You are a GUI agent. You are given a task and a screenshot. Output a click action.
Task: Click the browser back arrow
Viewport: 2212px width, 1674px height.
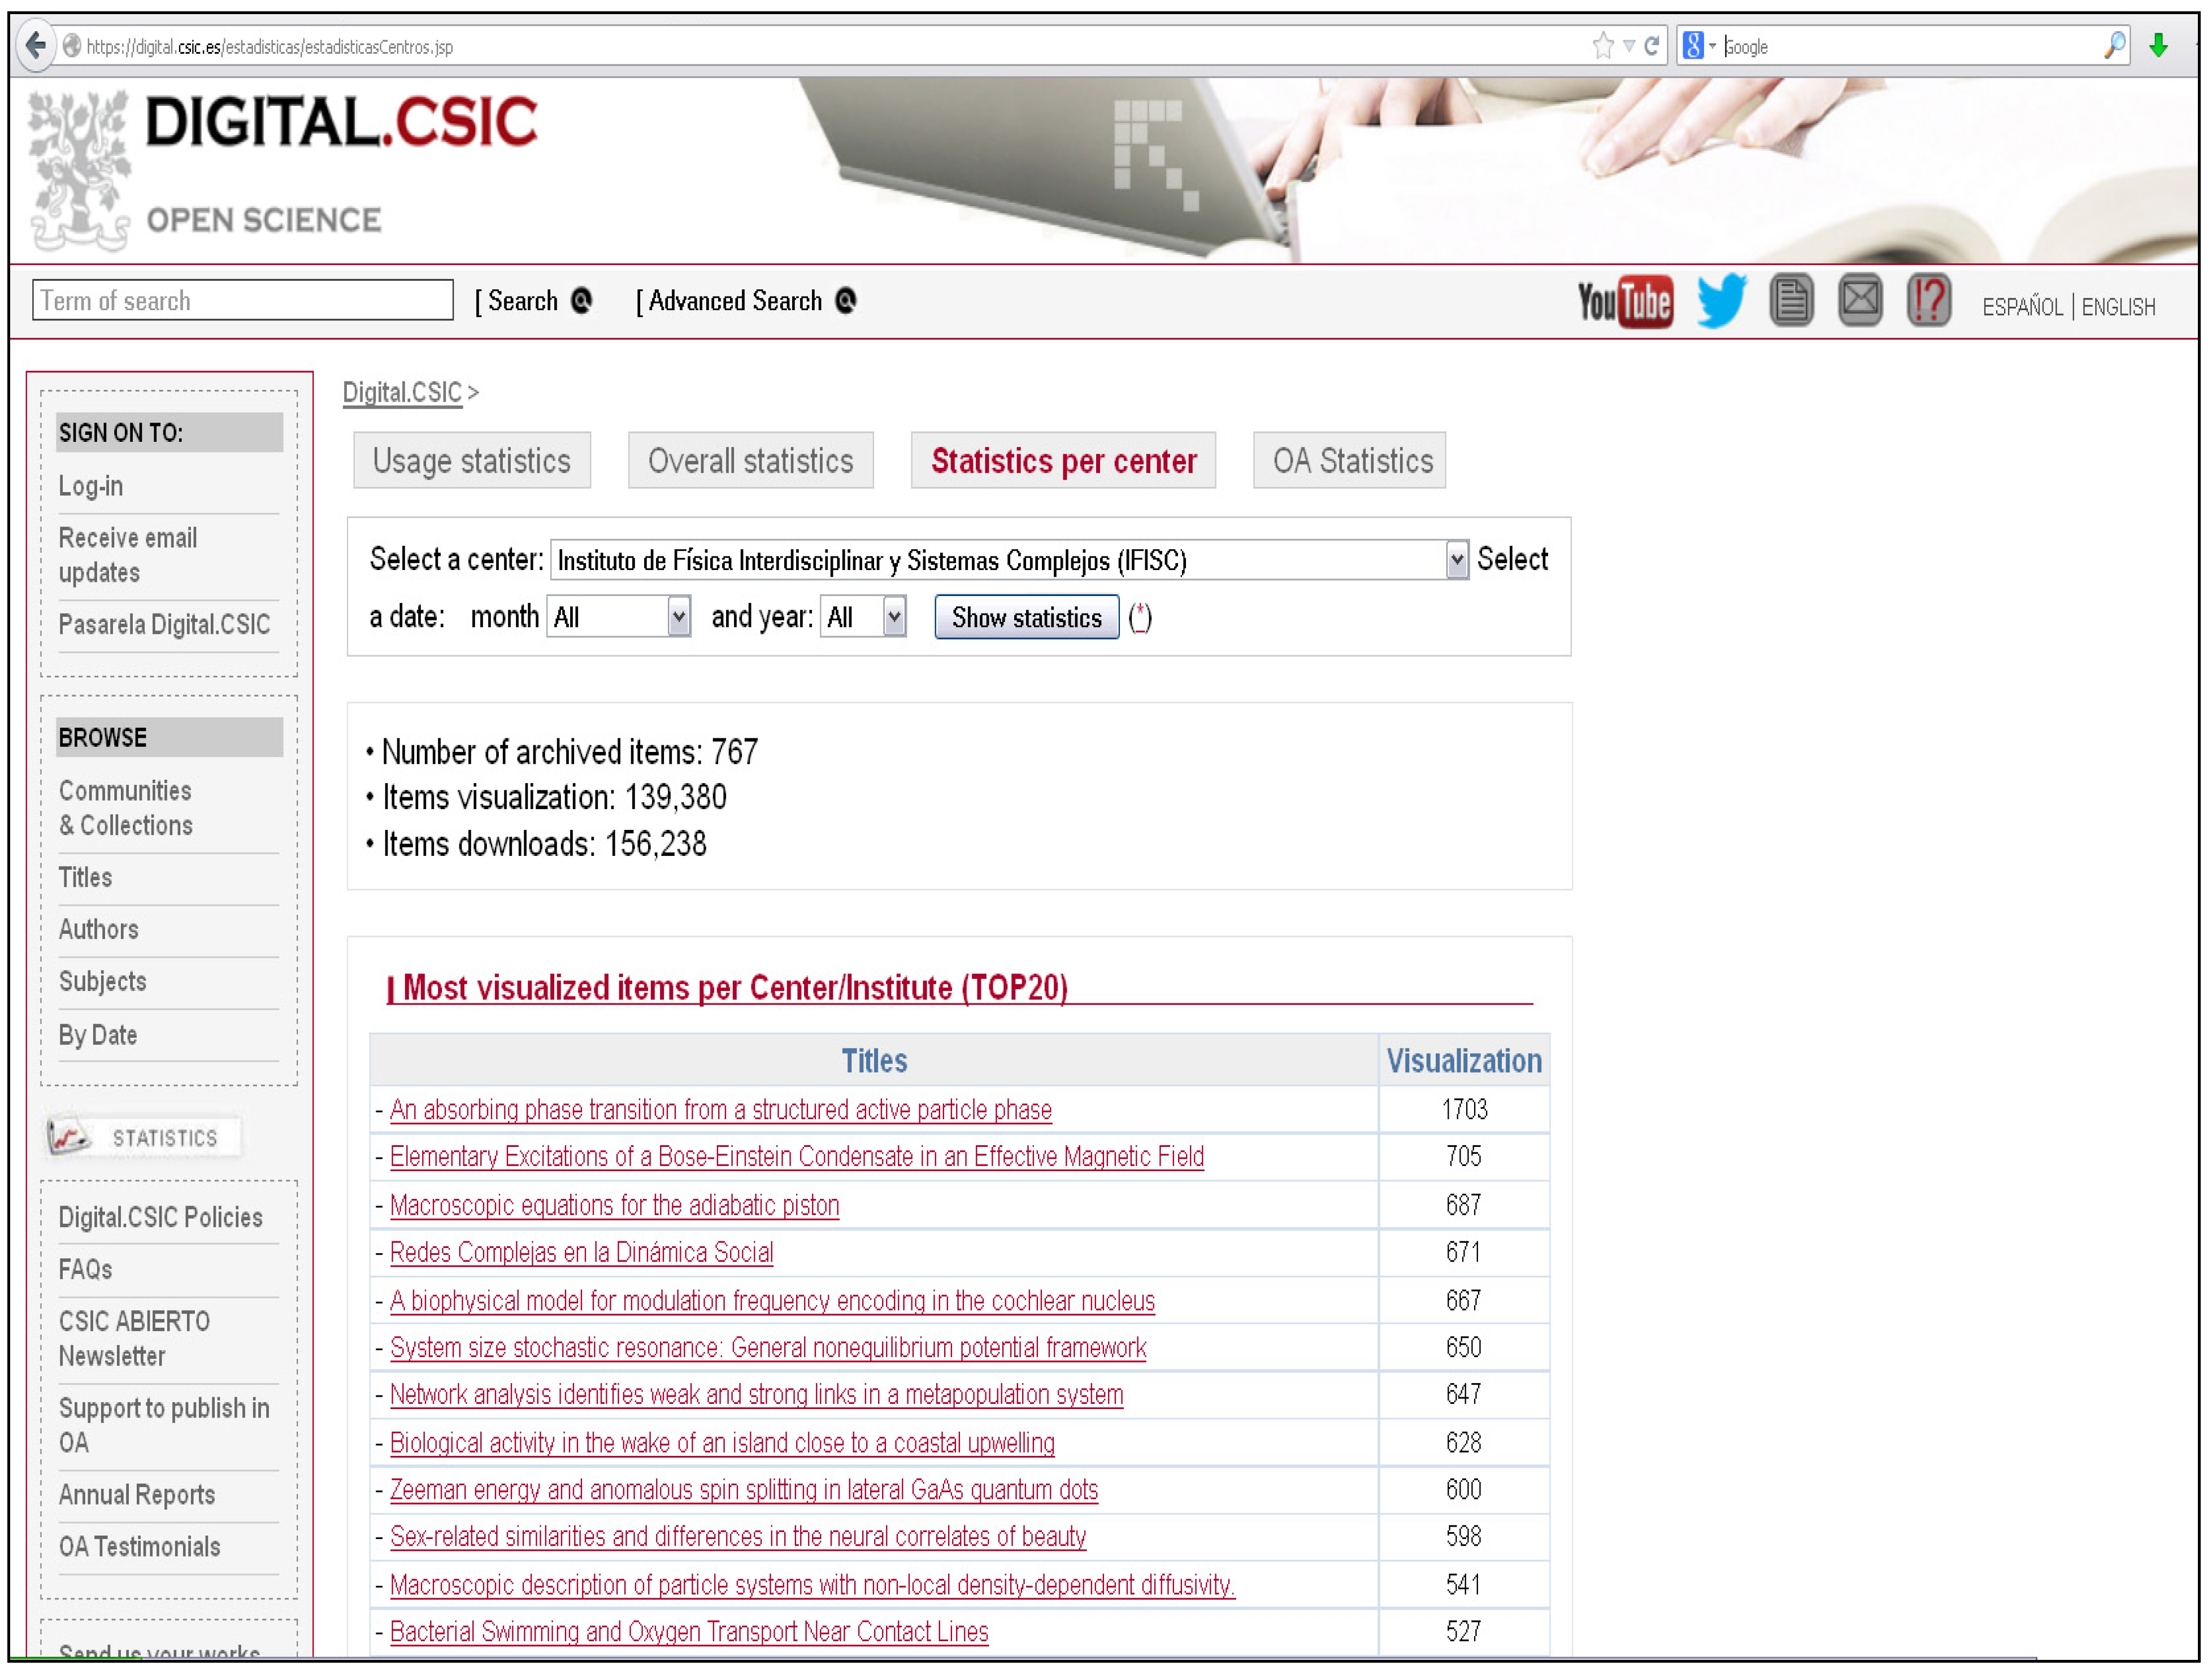coord(36,45)
